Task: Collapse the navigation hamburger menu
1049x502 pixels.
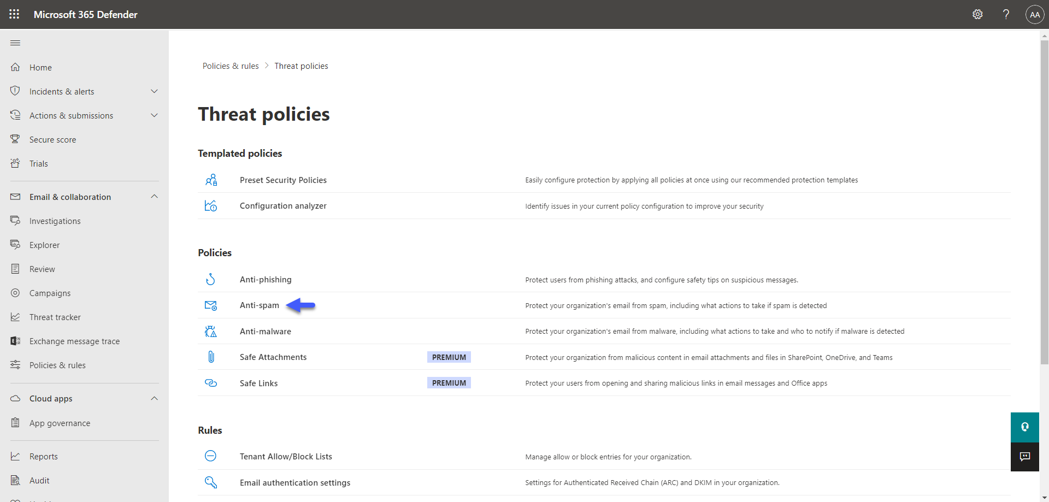Action: [15, 43]
